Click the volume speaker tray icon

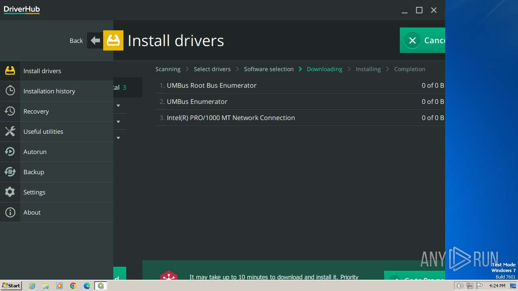tap(460, 286)
